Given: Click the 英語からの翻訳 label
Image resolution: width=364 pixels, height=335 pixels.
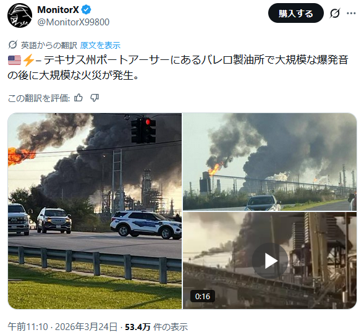Looking at the screenshot, I should (49, 45).
